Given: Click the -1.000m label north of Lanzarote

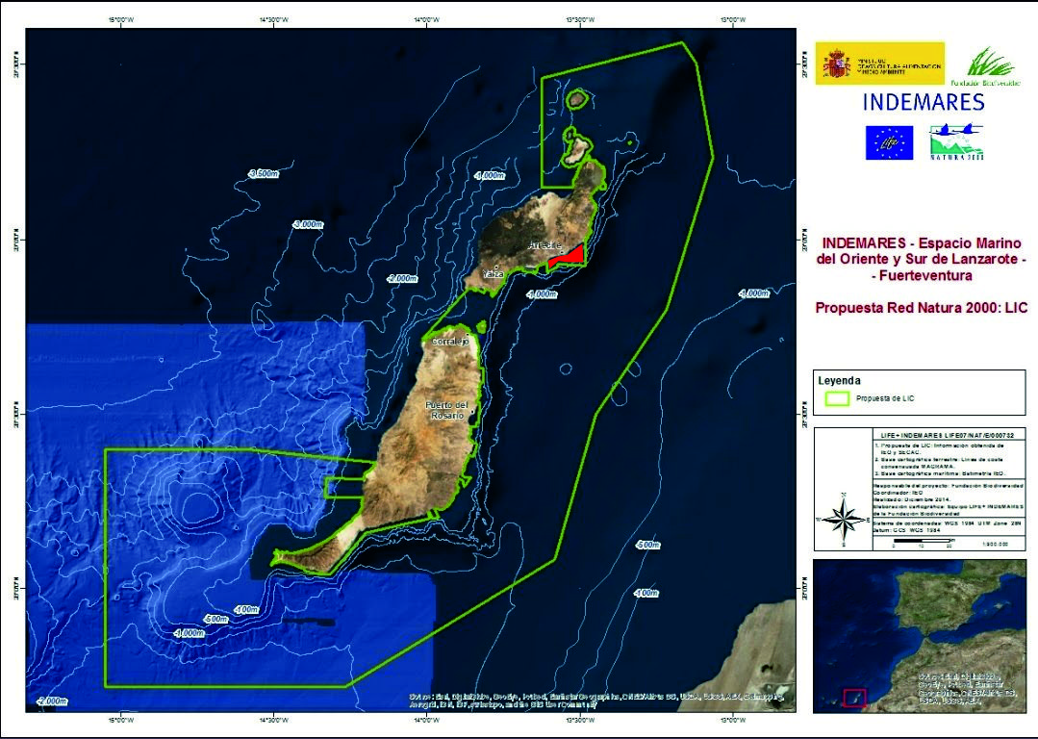Looking at the screenshot, I should (491, 175).
